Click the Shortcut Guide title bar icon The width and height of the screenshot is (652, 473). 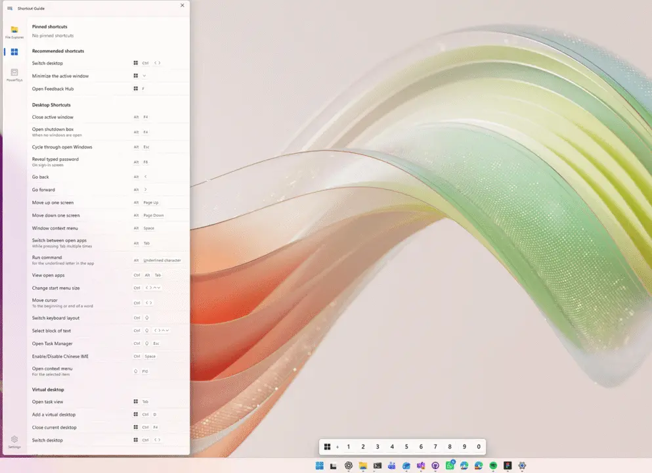[10, 9]
